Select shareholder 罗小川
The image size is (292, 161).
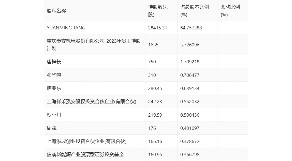54,115
